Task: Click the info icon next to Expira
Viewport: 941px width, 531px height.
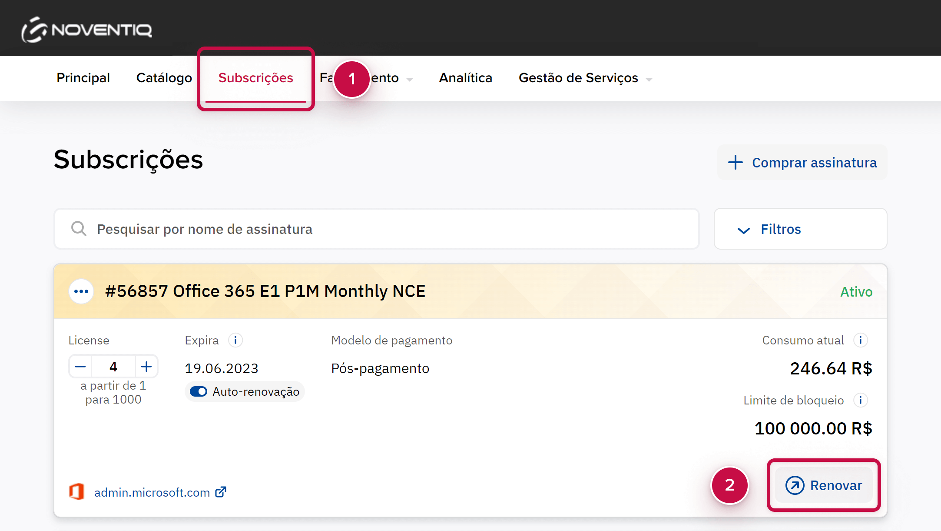Action: coord(235,340)
